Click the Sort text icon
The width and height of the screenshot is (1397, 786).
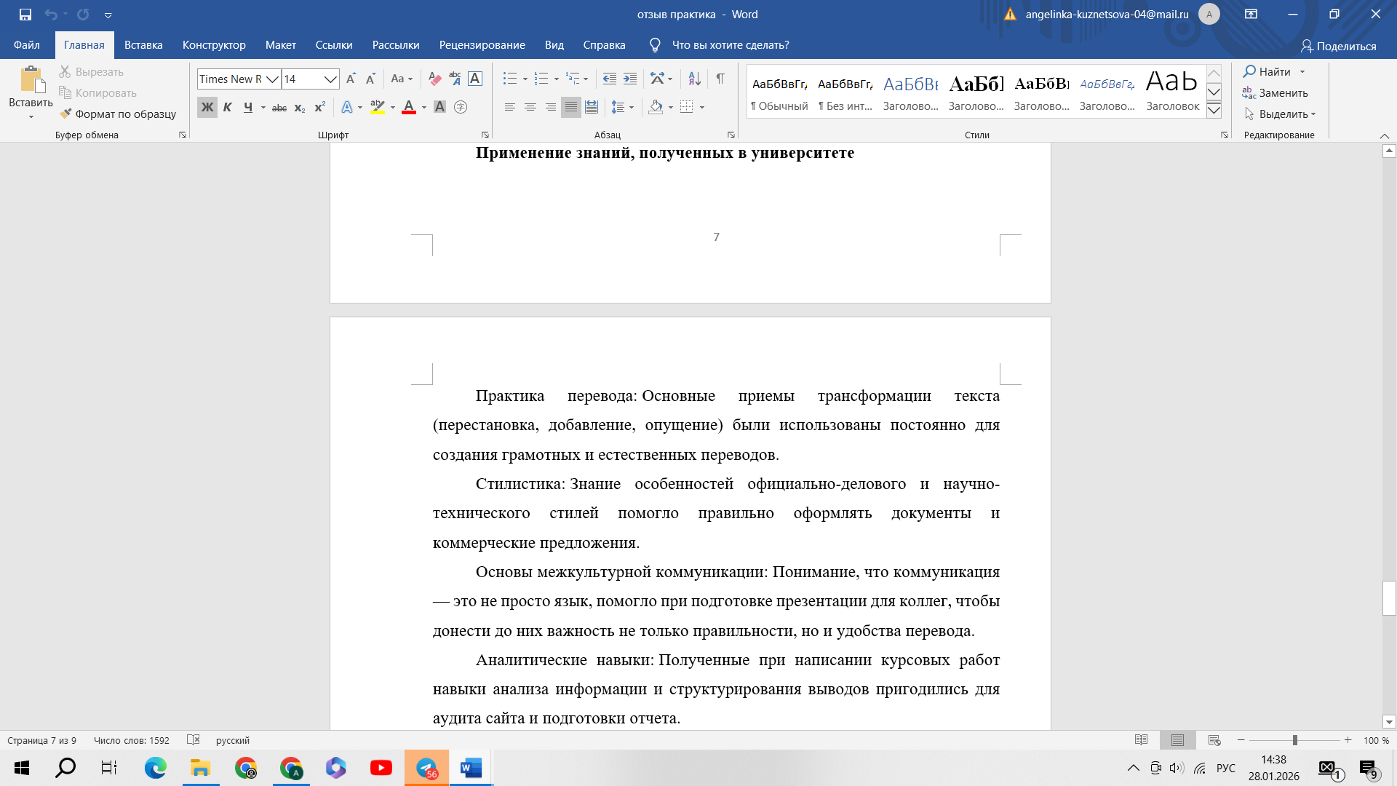694,79
